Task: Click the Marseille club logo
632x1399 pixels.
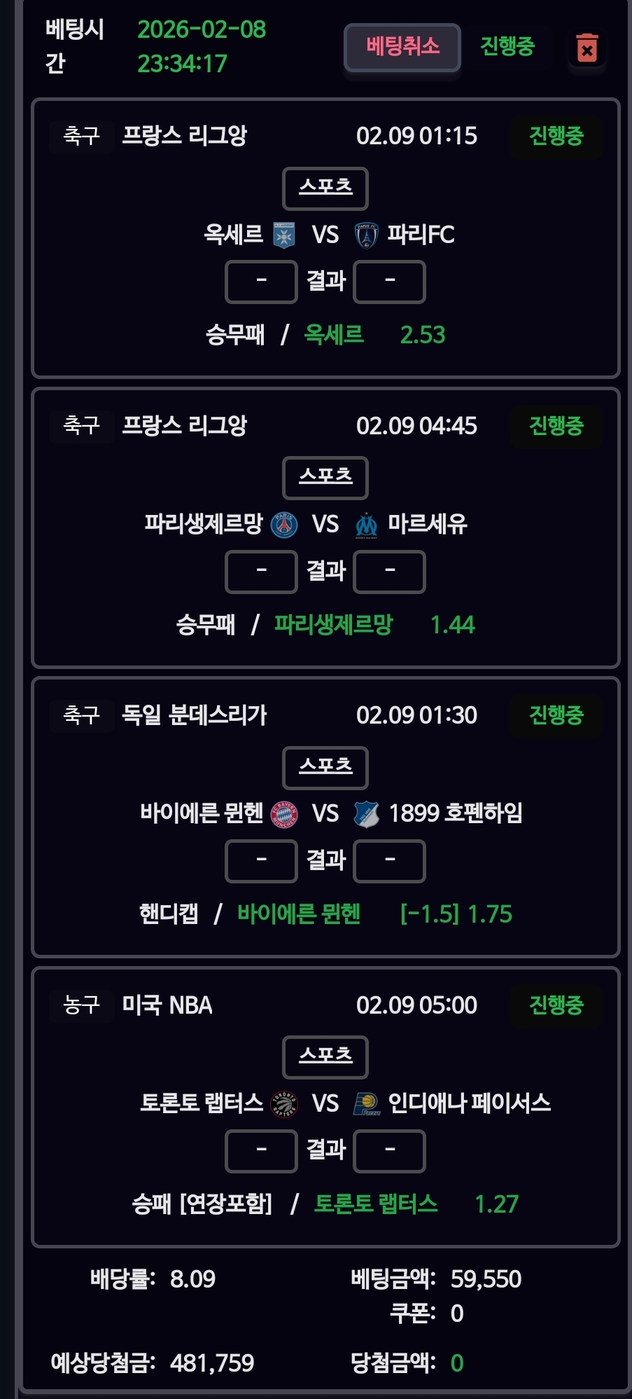Action: pyautogui.click(x=366, y=525)
